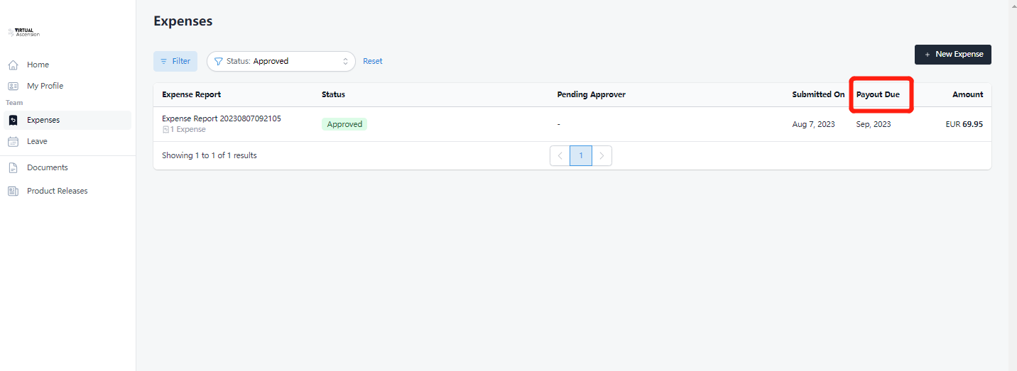The image size is (1017, 371).
Task: Click the Expenses icon in sidebar
Action: point(13,121)
